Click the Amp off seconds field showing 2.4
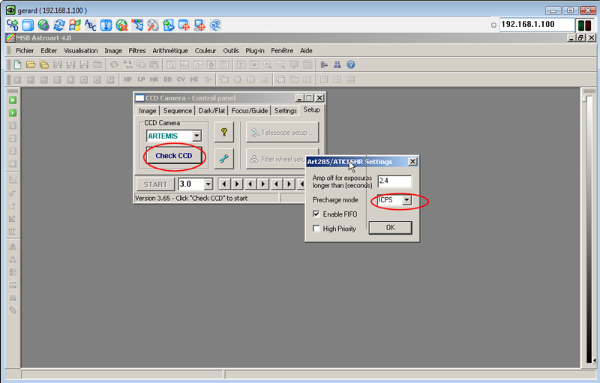 (394, 181)
